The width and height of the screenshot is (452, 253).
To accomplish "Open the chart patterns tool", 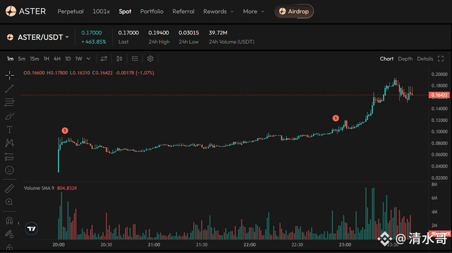I will click(9, 143).
